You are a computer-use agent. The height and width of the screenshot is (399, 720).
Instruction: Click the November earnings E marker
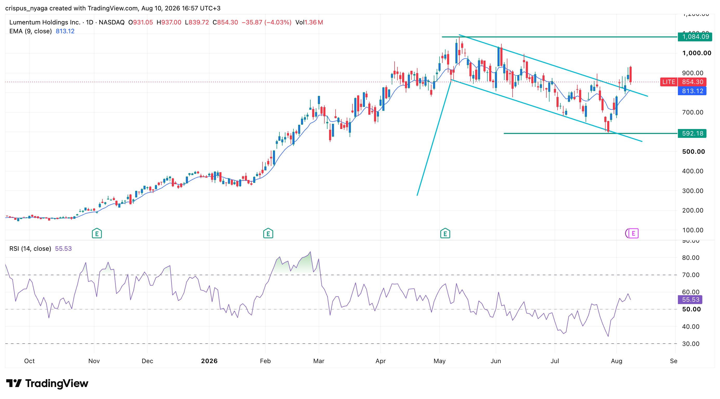(x=97, y=233)
